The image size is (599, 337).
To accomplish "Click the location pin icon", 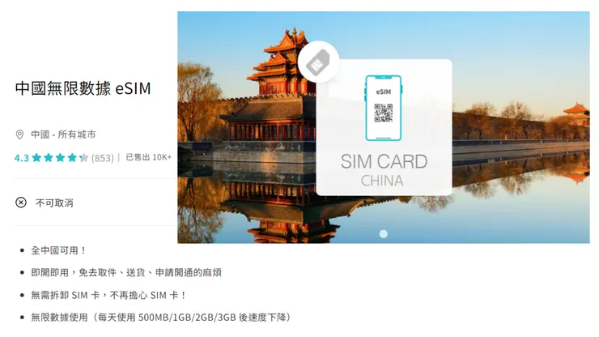I will click(x=19, y=134).
